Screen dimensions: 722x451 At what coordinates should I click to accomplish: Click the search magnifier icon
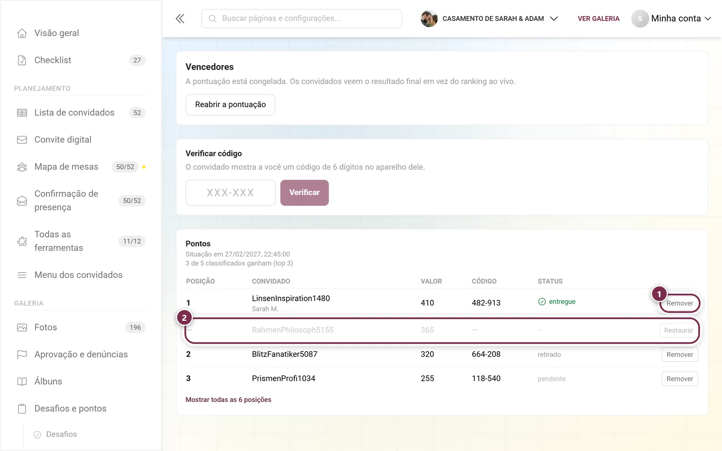click(x=213, y=19)
